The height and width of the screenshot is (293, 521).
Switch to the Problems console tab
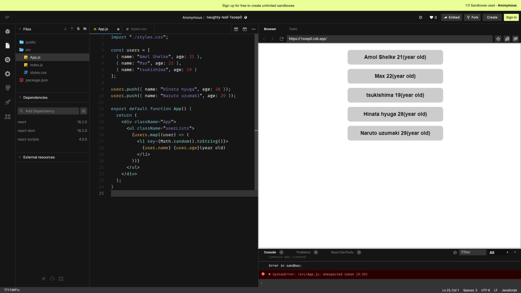pyautogui.click(x=303, y=252)
